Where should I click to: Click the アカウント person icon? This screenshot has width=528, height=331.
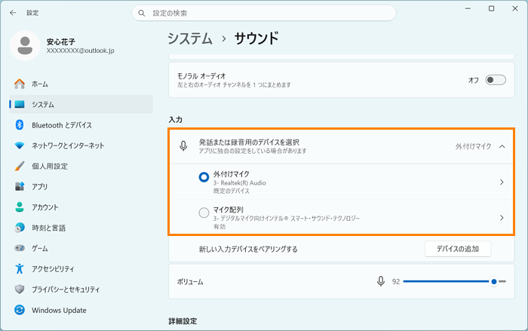pyautogui.click(x=20, y=207)
